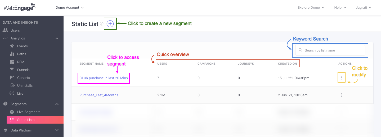Click the JOURNEYS column header
The width and height of the screenshot is (381, 137).
click(x=246, y=64)
